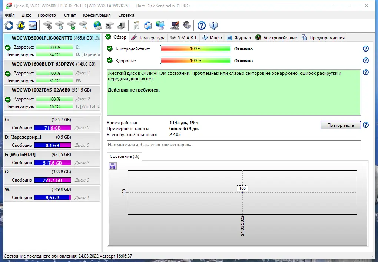Image resolution: width=378 pixels, height=262 pixels.
Task: Open the Журнал tab
Action: pyautogui.click(x=239, y=38)
